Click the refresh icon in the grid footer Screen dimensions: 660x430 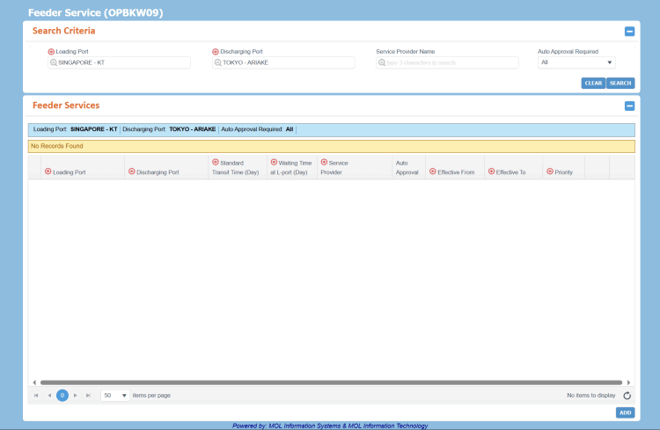[x=627, y=396]
